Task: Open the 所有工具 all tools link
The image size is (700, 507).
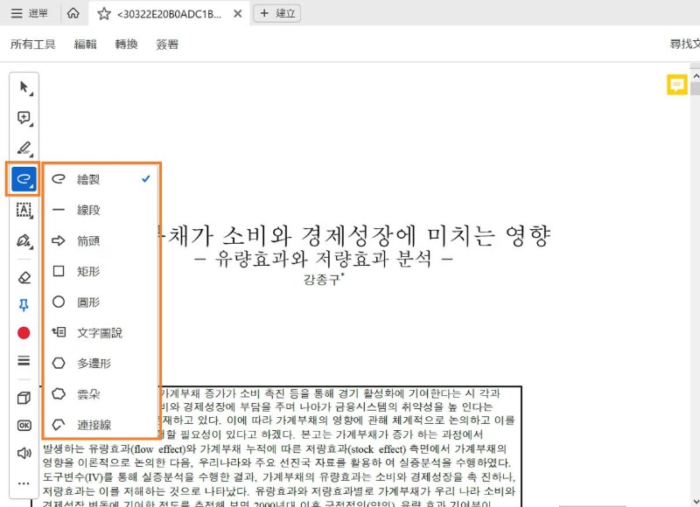Action: pyautogui.click(x=33, y=45)
